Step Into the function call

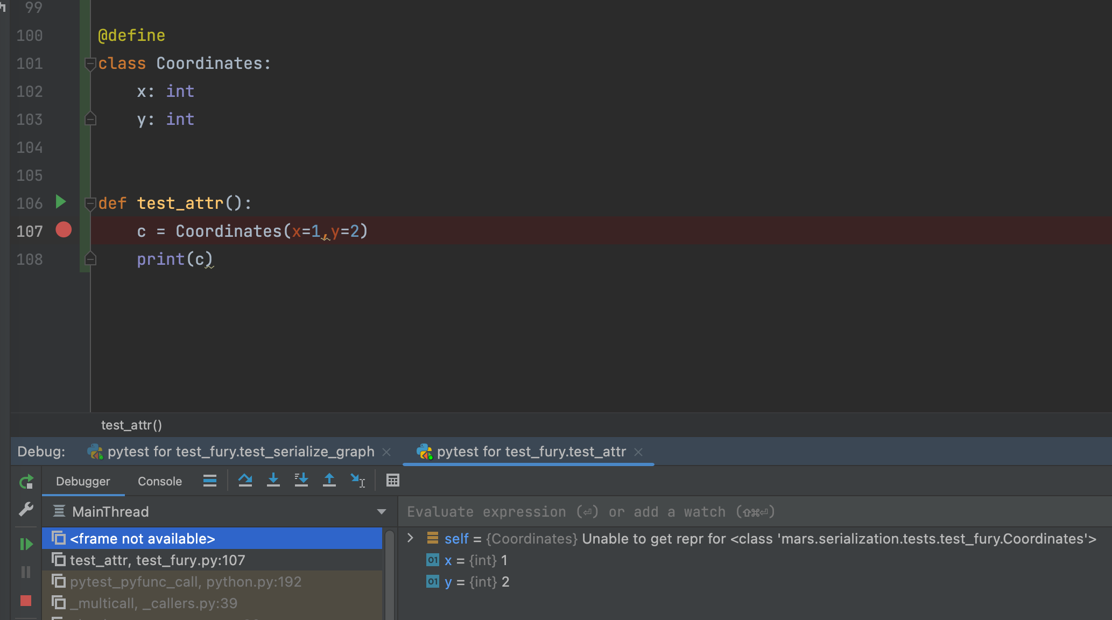click(273, 480)
